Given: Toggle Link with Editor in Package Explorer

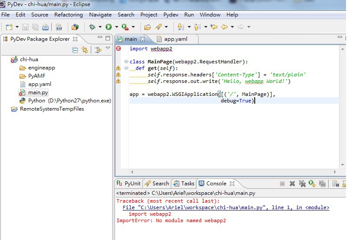Looking at the screenshot, I should click(x=85, y=50).
